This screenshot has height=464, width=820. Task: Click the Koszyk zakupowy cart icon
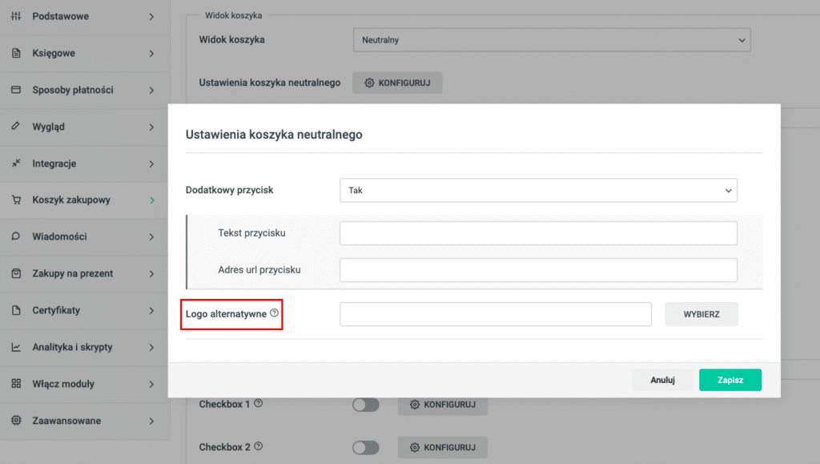(x=16, y=200)
